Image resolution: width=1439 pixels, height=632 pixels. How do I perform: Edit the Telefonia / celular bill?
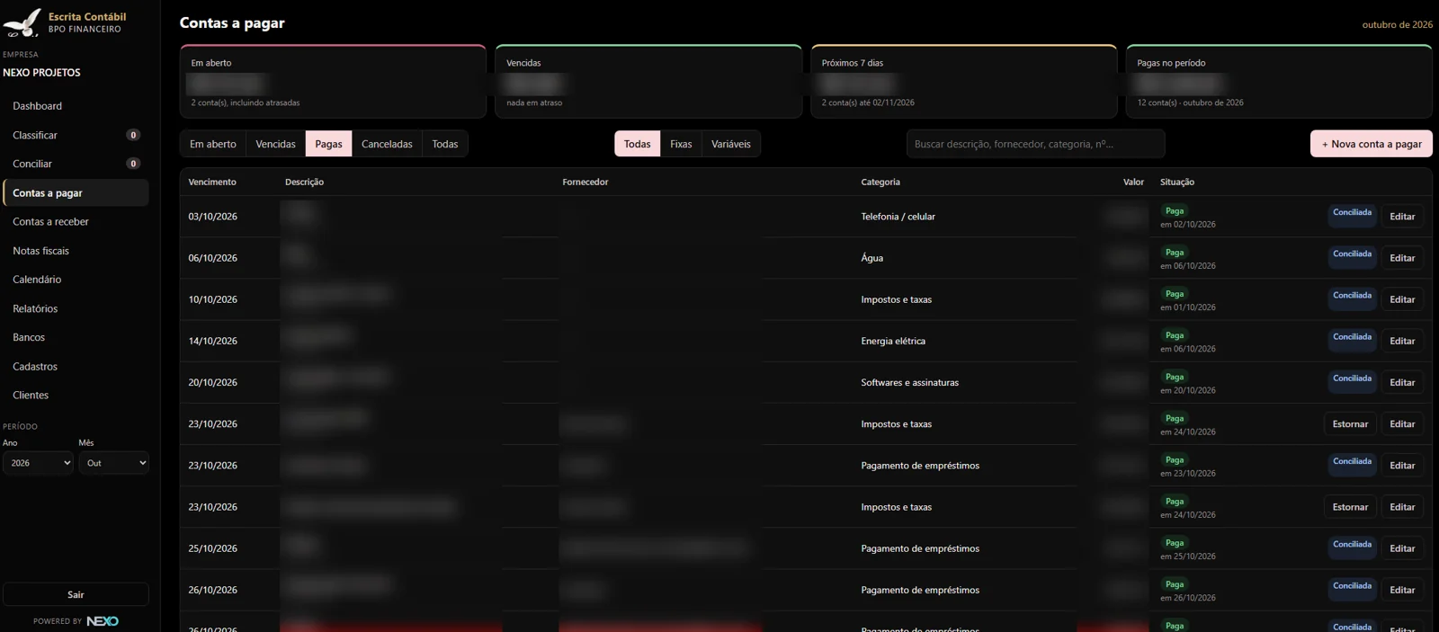1402,217
